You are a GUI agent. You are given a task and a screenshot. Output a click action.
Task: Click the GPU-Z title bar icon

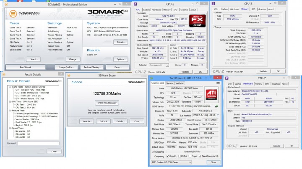click(x=152, y=78)
